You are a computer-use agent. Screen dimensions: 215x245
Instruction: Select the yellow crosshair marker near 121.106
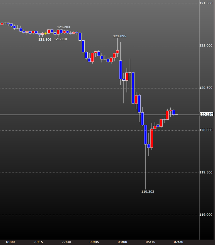(46, 33)
